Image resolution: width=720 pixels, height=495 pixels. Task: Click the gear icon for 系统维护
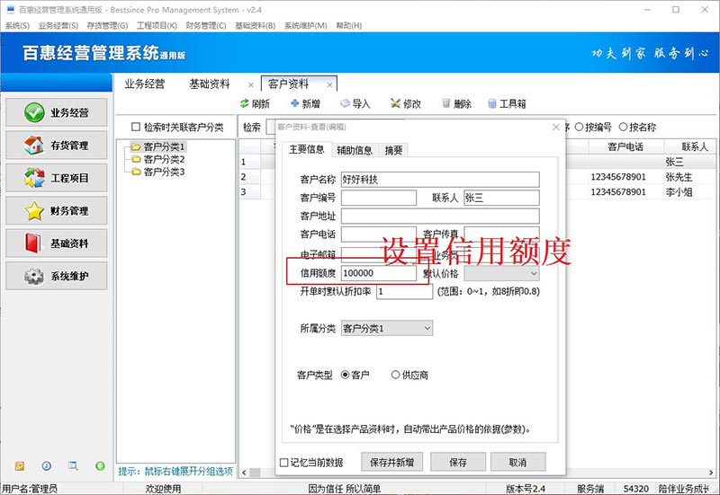(x=34, y=277)
